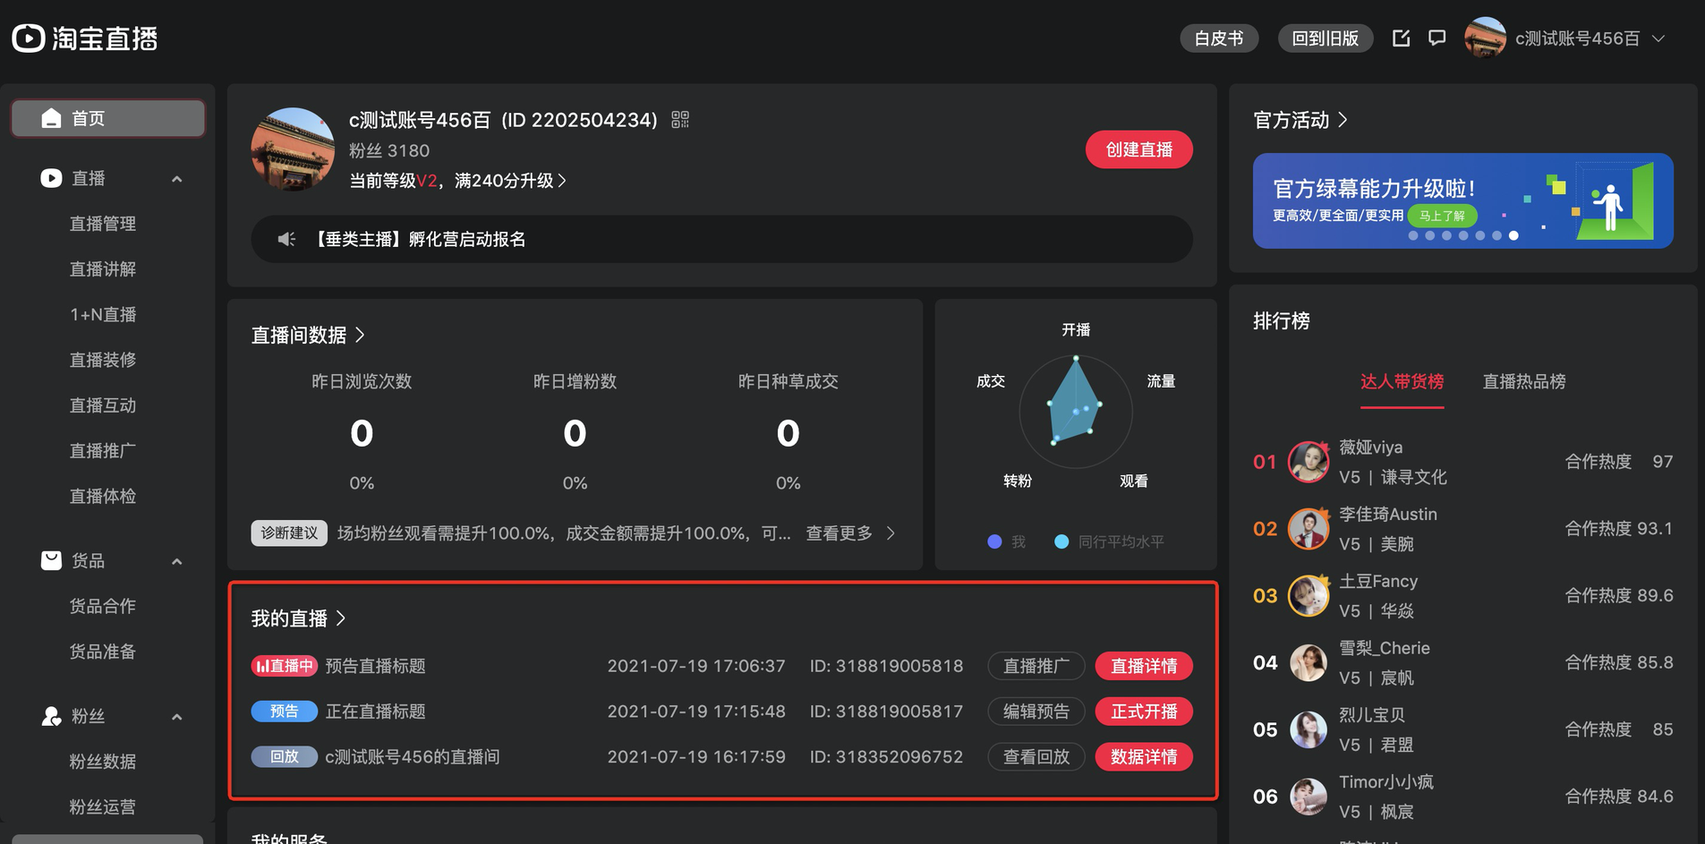Click the 货品 shopping bag icon

point(51,560)
